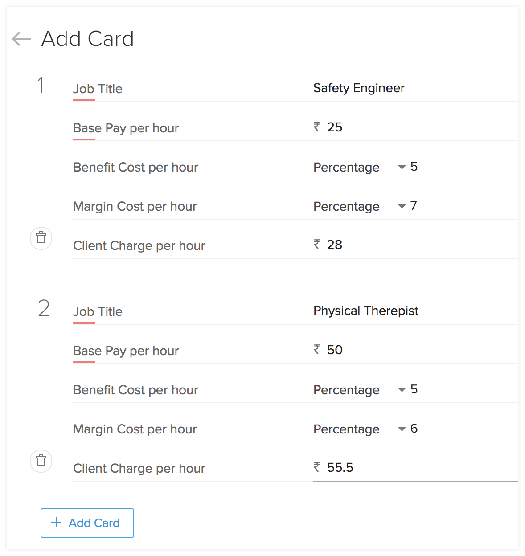Delete the Safety Engineer card with trash icon
The height and width of the screenshot is (556, 525).
[41, 237]
